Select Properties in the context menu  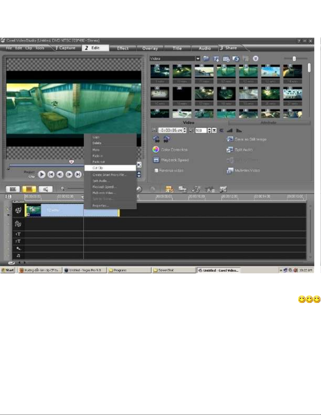[x=101, y=206]
